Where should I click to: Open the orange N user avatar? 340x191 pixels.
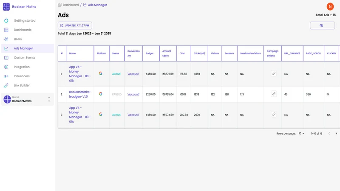pos(330,7)
